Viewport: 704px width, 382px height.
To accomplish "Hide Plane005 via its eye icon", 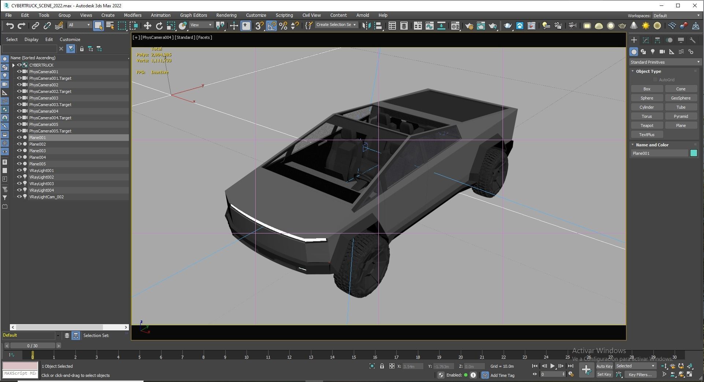I will pyautogui.click(x=19, y=164).
